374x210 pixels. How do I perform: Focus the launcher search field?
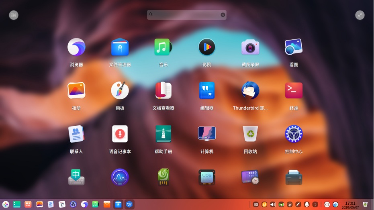(x=187, y=14)
